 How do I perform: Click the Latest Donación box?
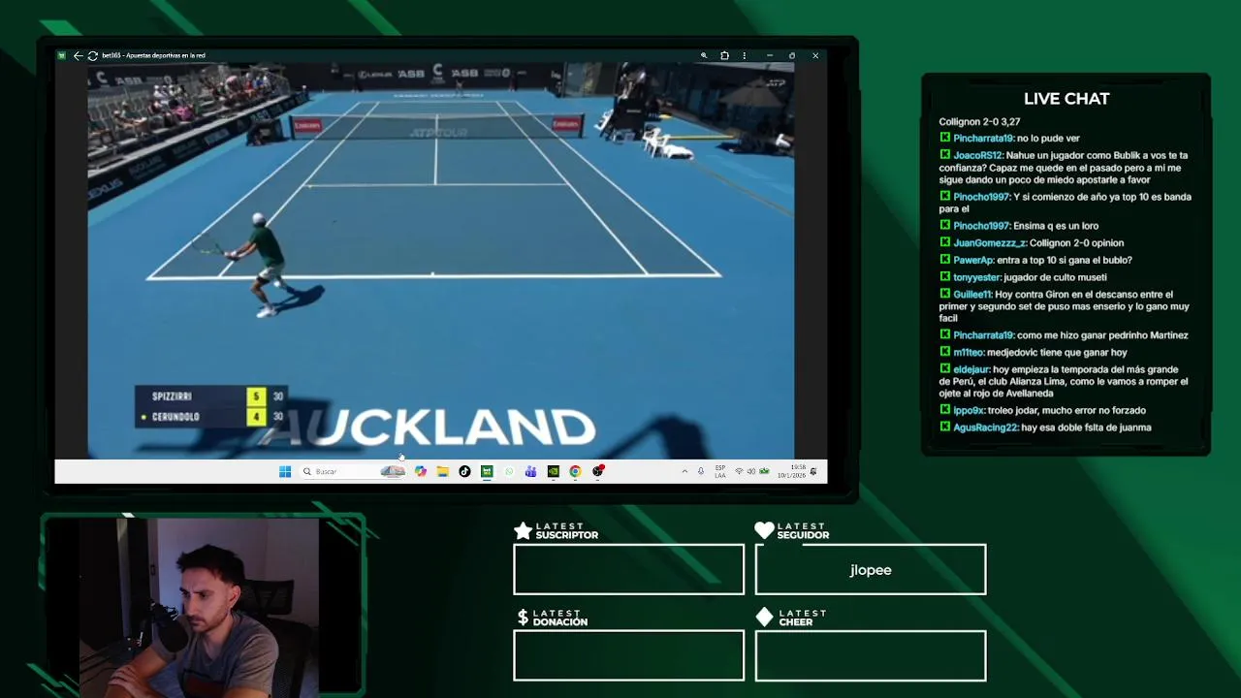(629, 655)
